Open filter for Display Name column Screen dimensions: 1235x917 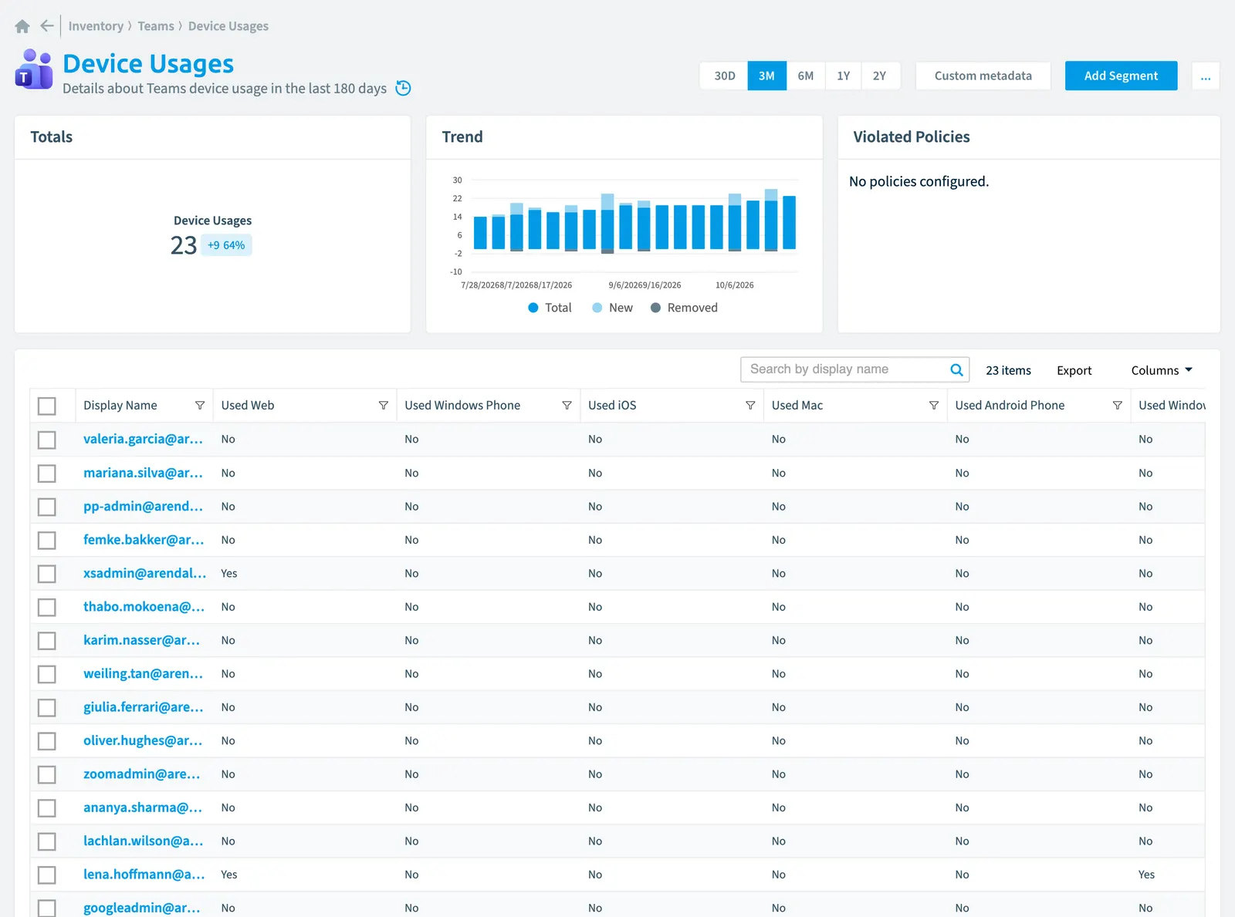coord(200,406)
